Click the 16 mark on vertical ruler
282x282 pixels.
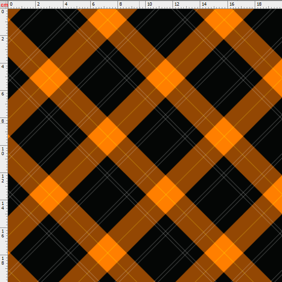2,233
